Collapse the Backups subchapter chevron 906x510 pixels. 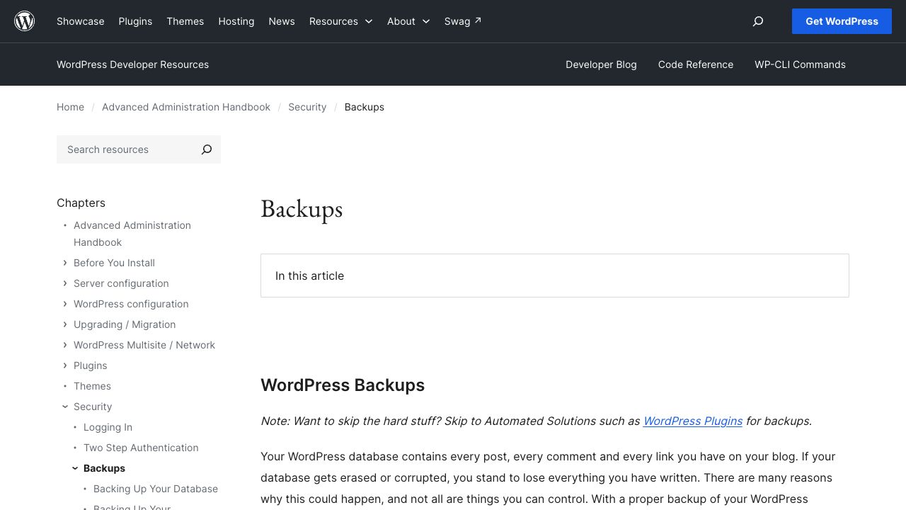coord(75,468)
